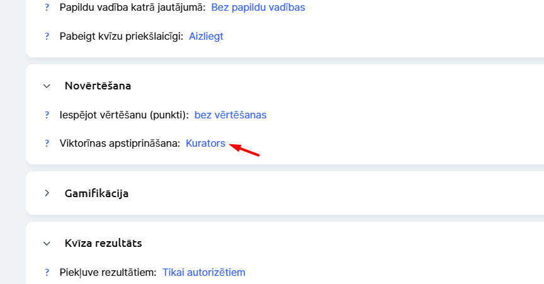Click the 'Pabeigt kvīzu priekšlaicīgi' label text

pos(121,37)
